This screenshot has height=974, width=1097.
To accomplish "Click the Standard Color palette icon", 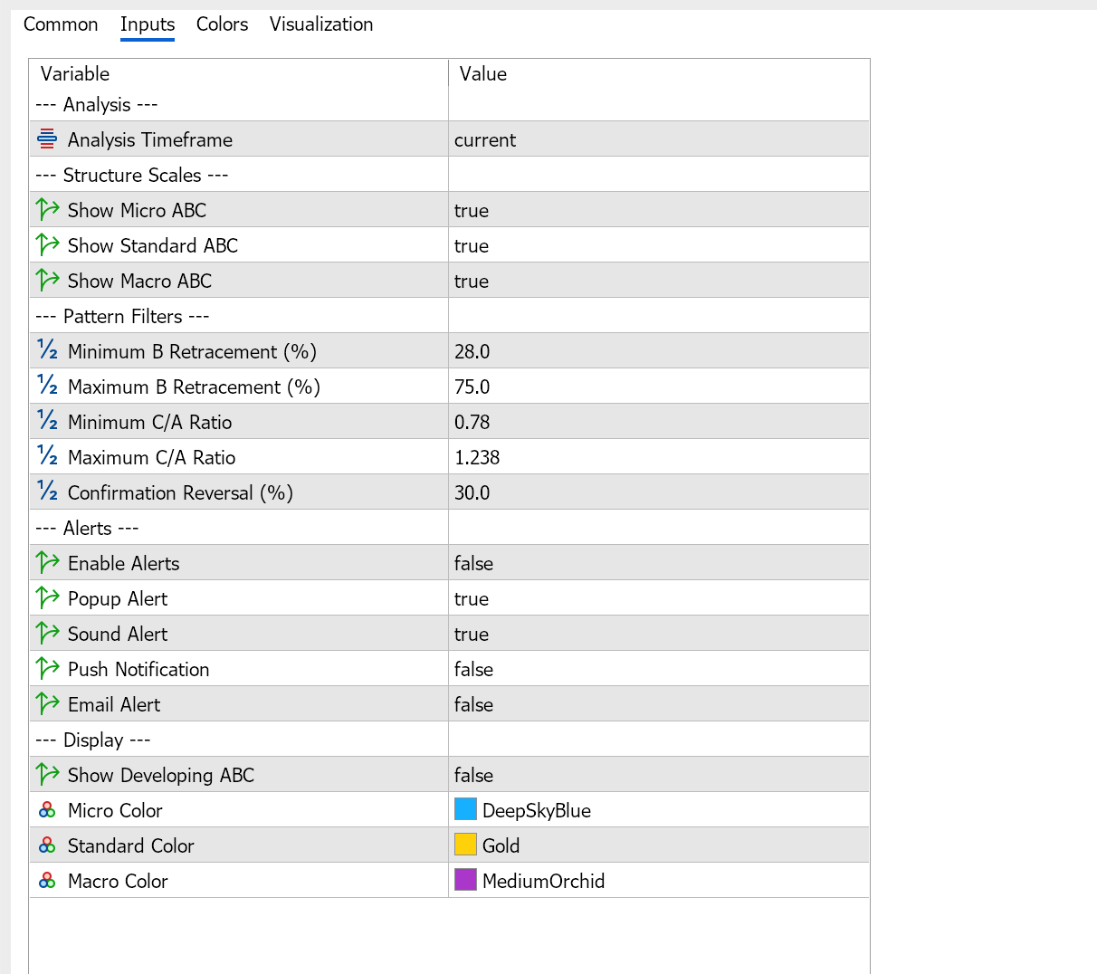I will (x=47, y=845).
